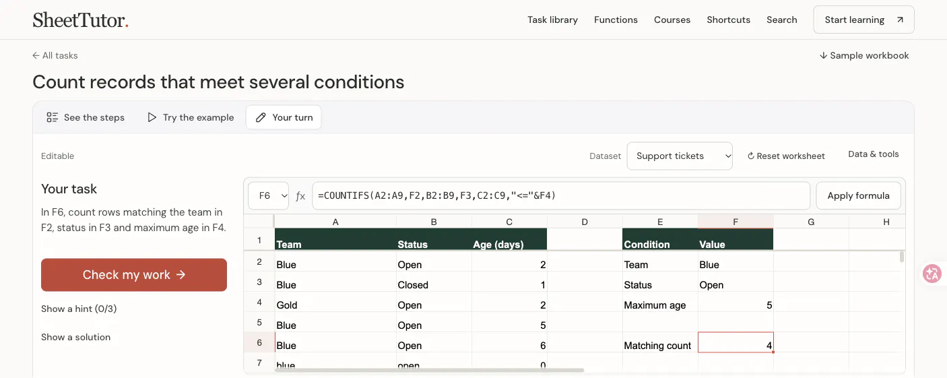
Task: Switch to the See the steps tab
Action: 86,117
